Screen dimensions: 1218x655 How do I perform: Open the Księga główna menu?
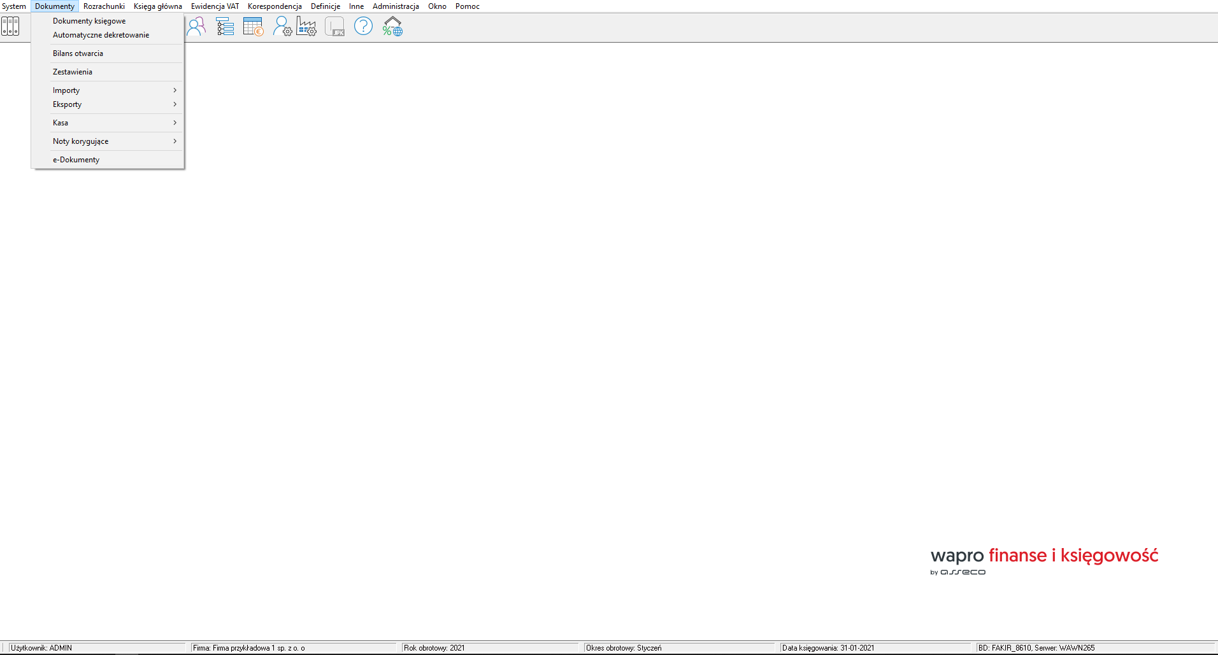[158, 6]
